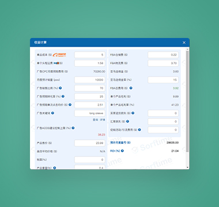Click the 查询 link under keyword field
The height and width of the screenshot is (207, 219).
[96, 120]
